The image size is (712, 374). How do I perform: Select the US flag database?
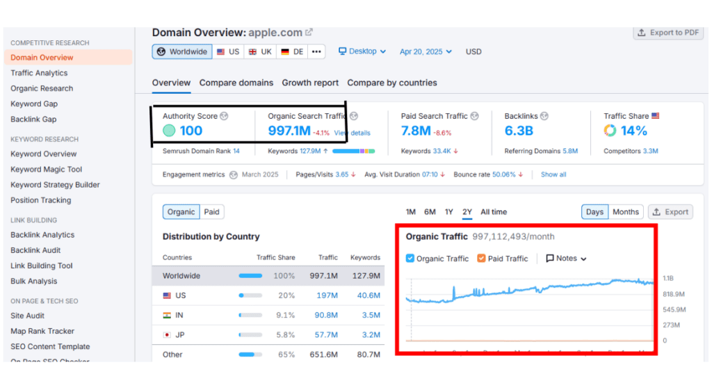(228, 51)
